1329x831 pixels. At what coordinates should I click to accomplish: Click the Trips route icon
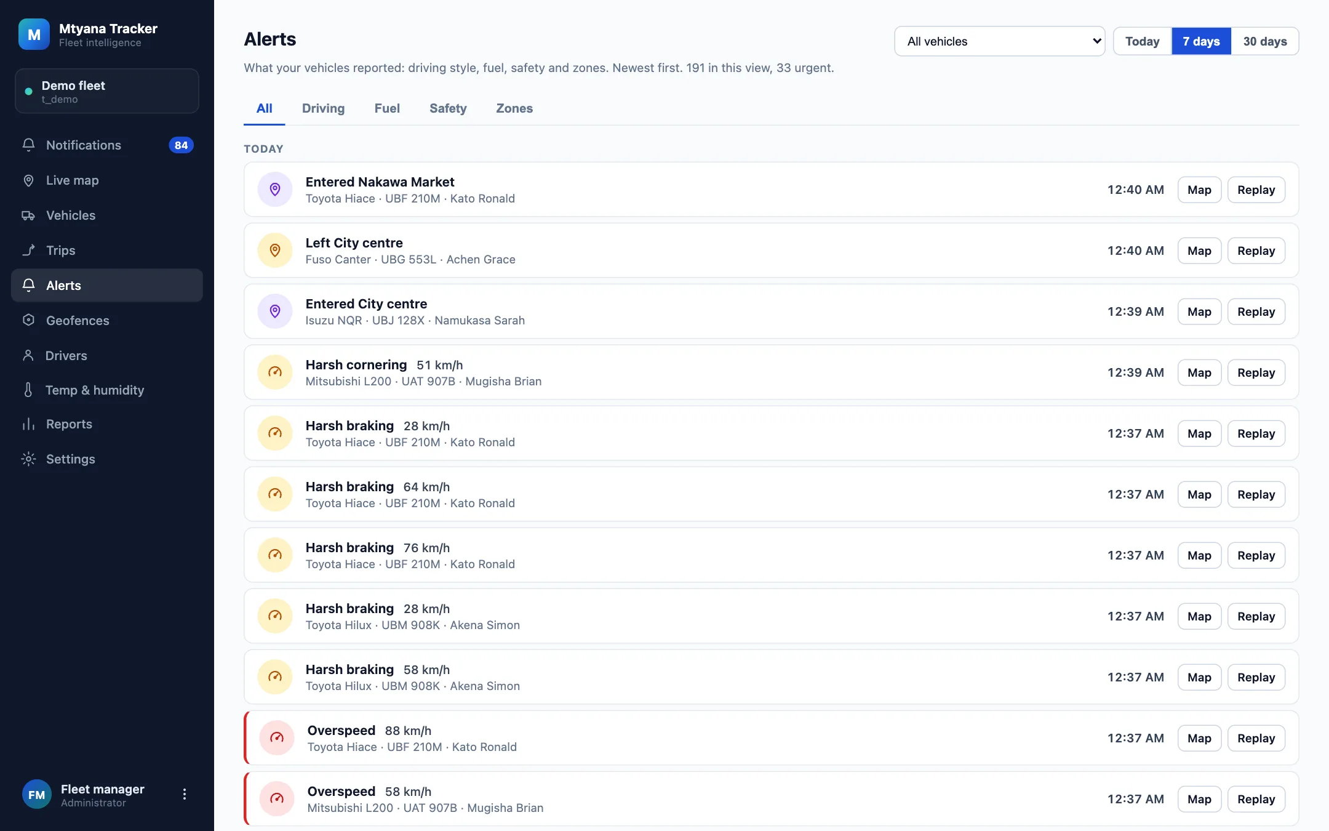(28, 250)
